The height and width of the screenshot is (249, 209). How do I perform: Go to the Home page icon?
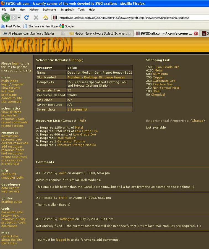(46, 17)
